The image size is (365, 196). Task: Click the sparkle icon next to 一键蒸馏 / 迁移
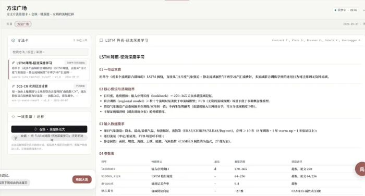pyautogui.click(x=13, y=117)
